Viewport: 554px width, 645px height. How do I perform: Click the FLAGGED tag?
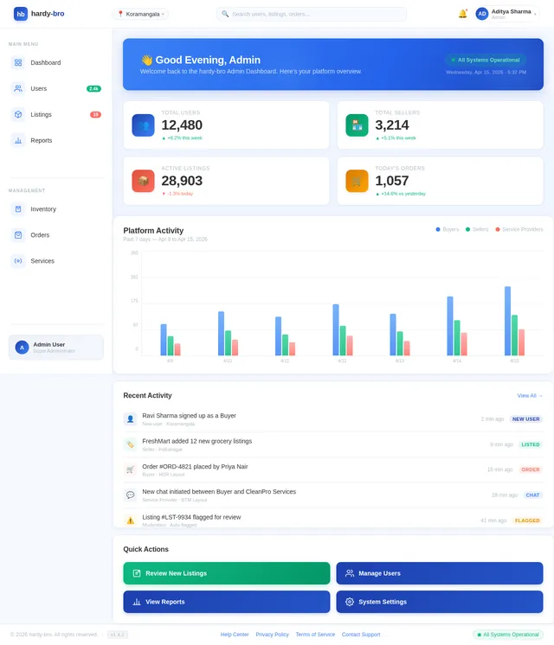pos(527,520)
